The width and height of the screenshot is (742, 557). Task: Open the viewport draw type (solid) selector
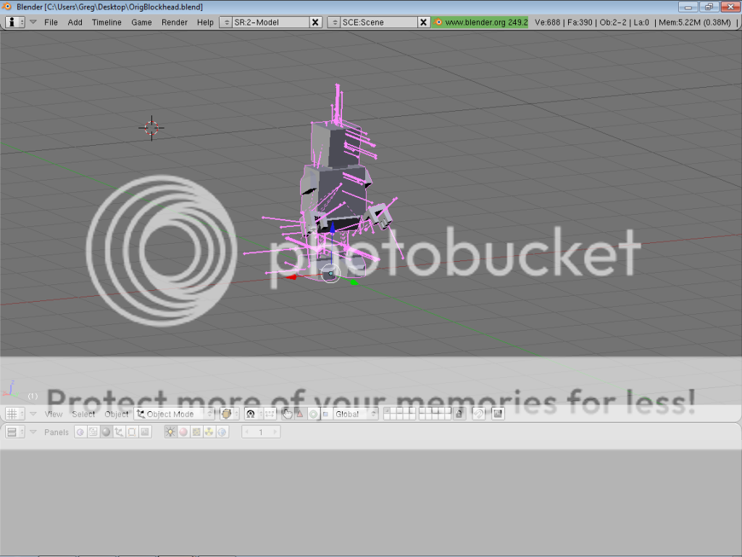point(230,414)
